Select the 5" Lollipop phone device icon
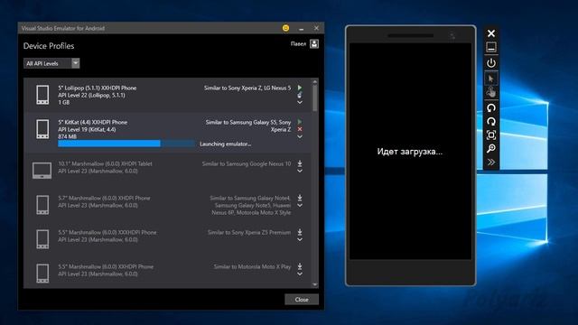This screenshot has width=578, height=325. [42, 95]
